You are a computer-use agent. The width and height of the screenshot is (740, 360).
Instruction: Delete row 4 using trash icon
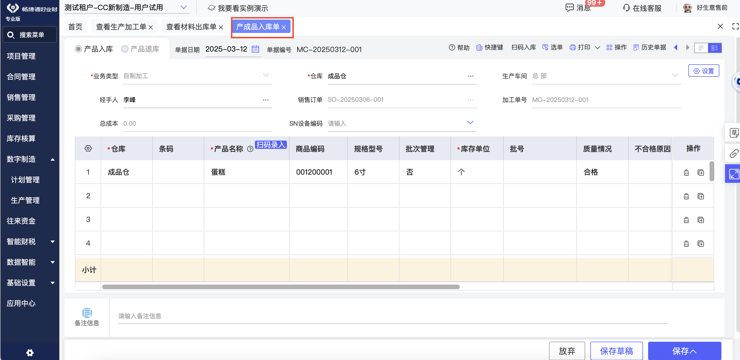(686, 244)
